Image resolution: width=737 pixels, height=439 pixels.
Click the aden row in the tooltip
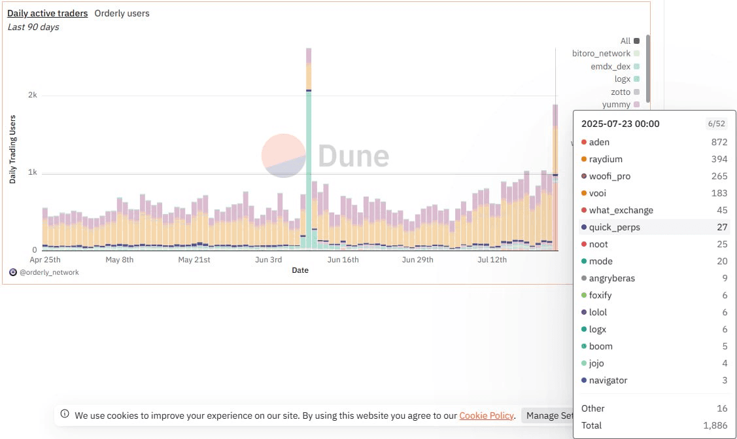[x=654, y=142]
